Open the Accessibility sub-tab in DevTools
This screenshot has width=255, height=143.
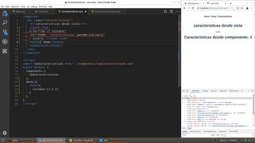pos(233,131)
